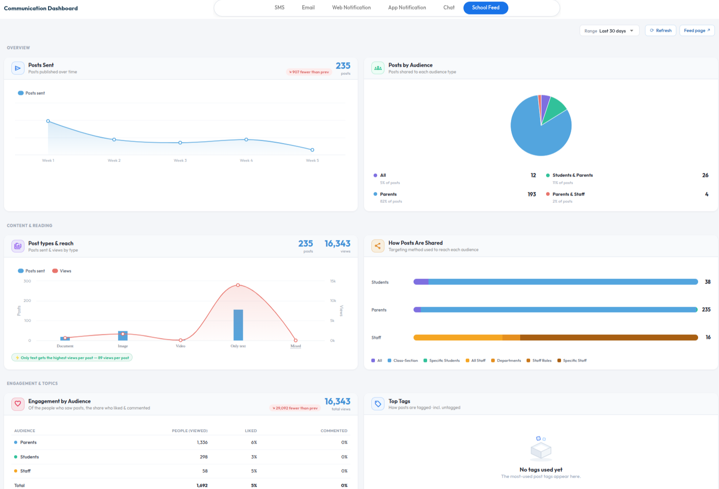The image size is (719, 489).
Task: Click the Refresh button
Action: (x=660, y=30)
